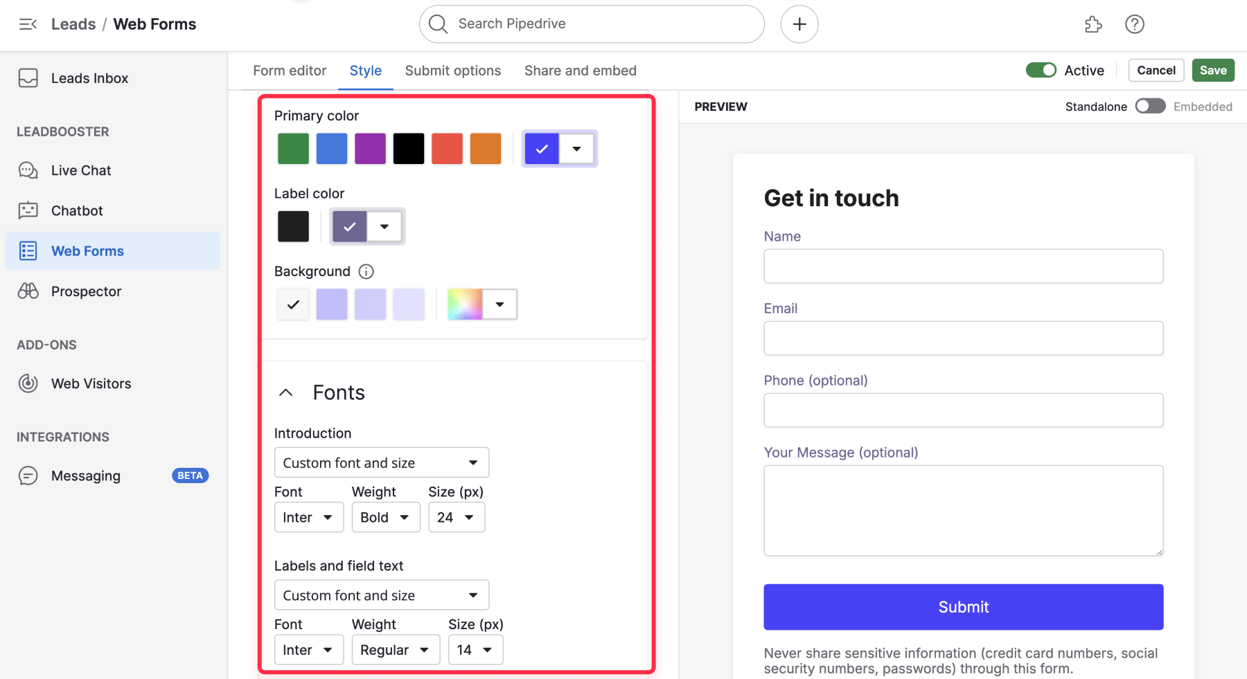Click the selected custom label color swatch

click(350, 226)
